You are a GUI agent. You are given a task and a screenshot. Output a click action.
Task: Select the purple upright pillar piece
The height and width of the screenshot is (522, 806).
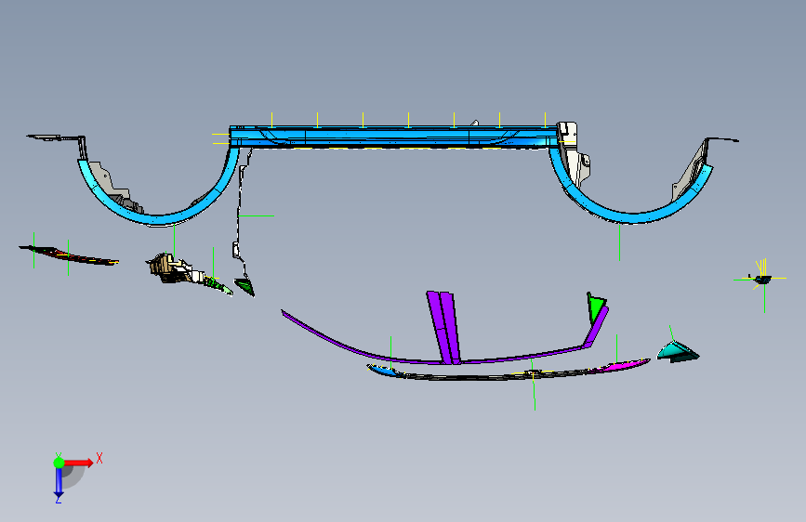click(x=443, y=327)
